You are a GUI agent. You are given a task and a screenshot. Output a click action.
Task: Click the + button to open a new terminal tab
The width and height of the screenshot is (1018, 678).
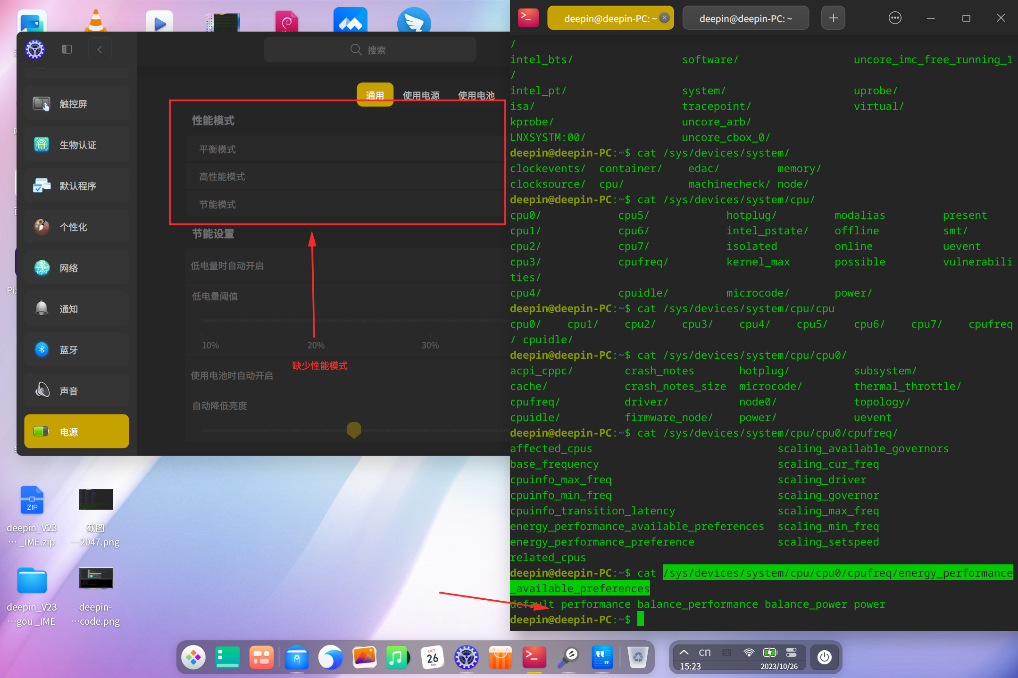833,18
